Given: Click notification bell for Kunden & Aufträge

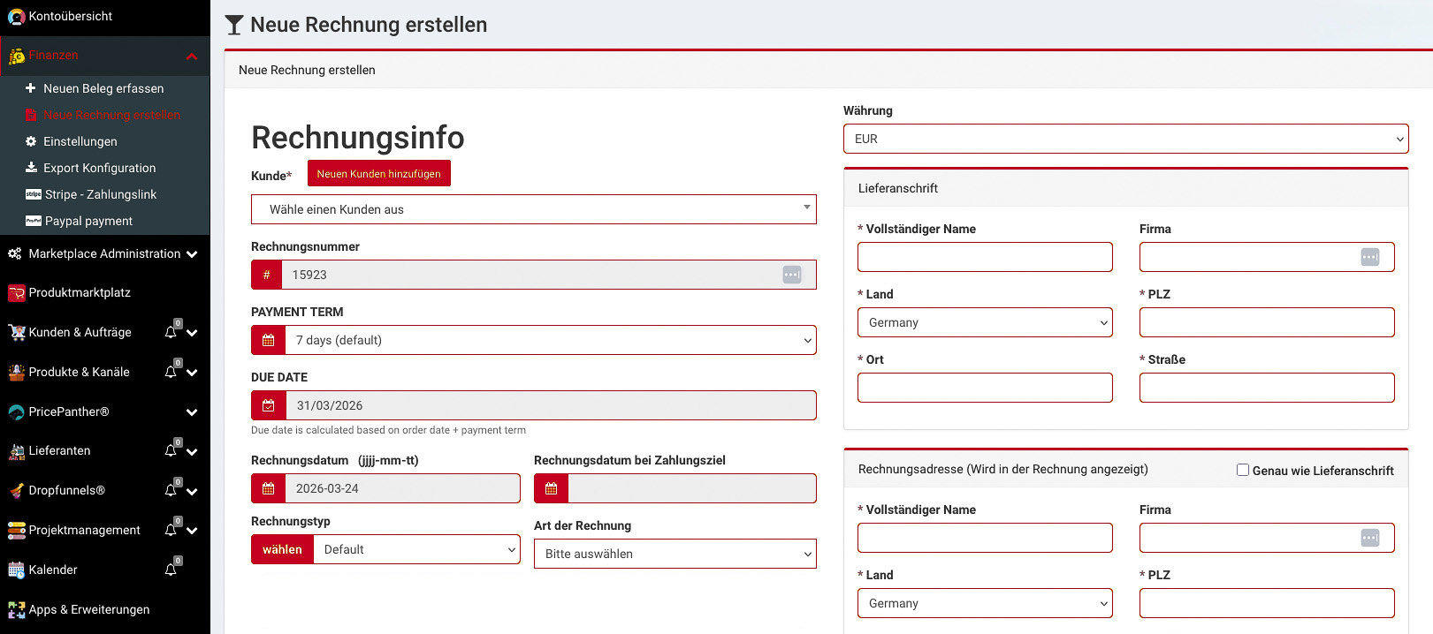Looking at the screenshot, I should [171, 332].
